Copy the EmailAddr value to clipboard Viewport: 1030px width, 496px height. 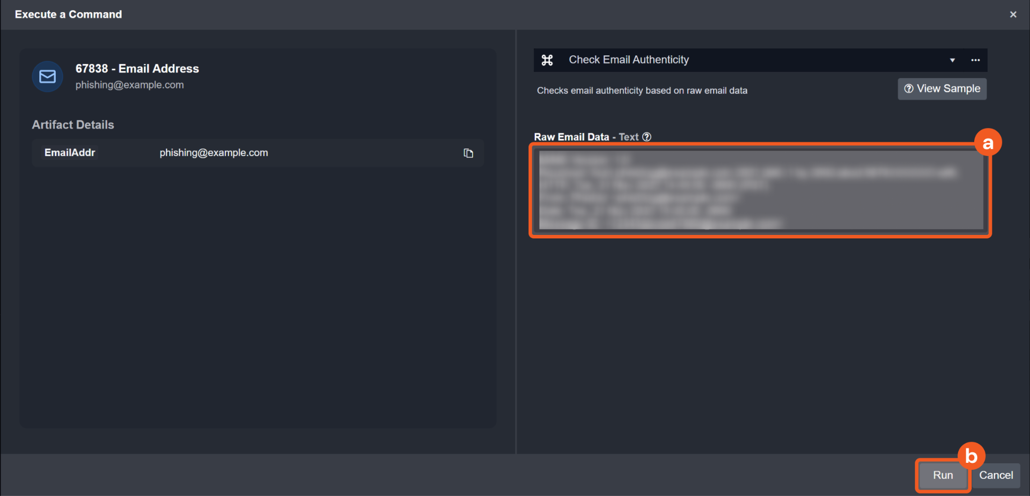[468, 153]
